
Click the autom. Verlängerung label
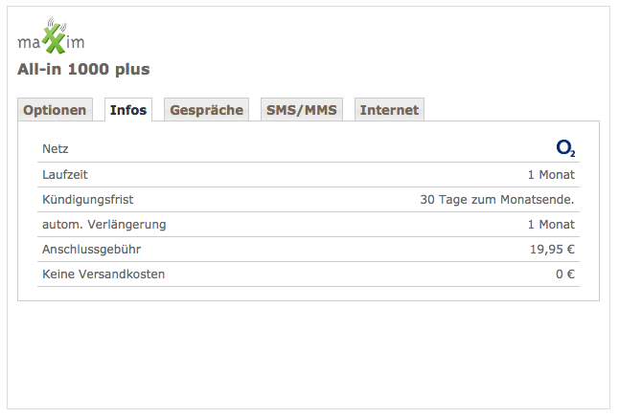(x=104, y=225)
